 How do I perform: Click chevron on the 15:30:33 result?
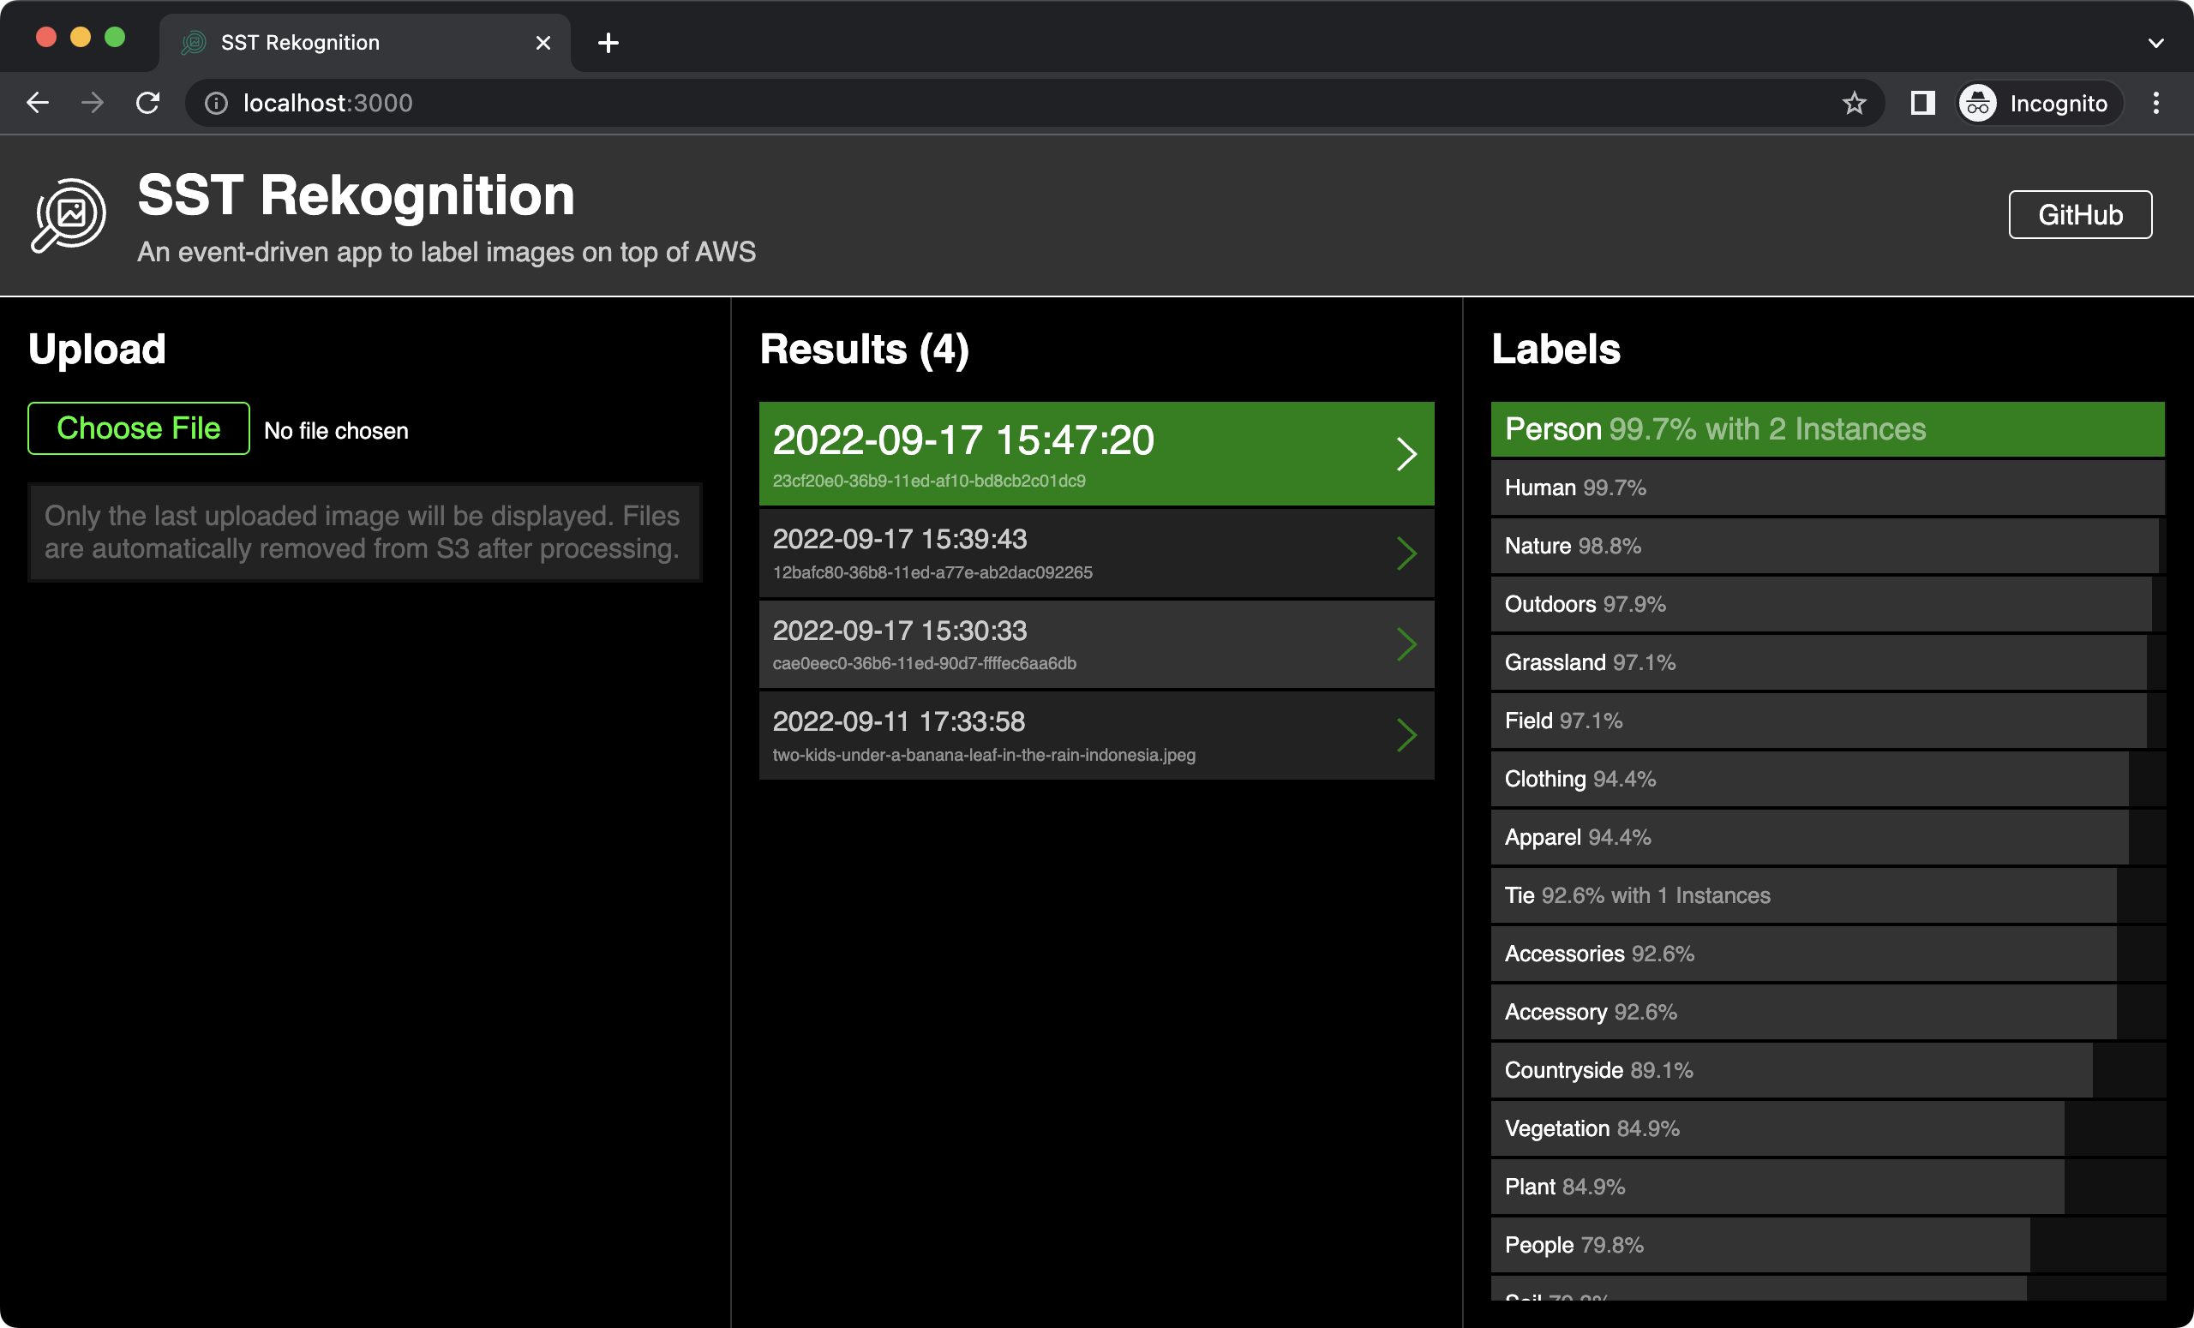coord(1407,644)
